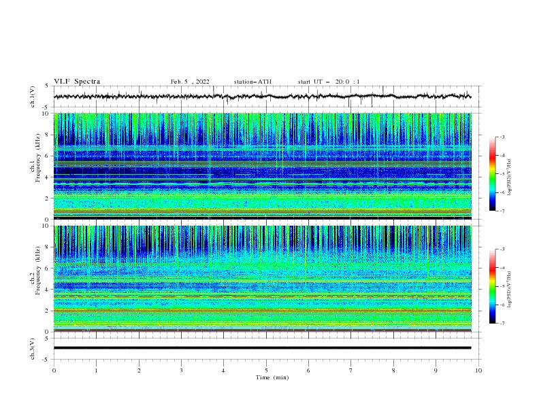Click the ch.2 frequency spectrogram panel
The height and width of the screenshot is (416, 539).
(263, 279)
